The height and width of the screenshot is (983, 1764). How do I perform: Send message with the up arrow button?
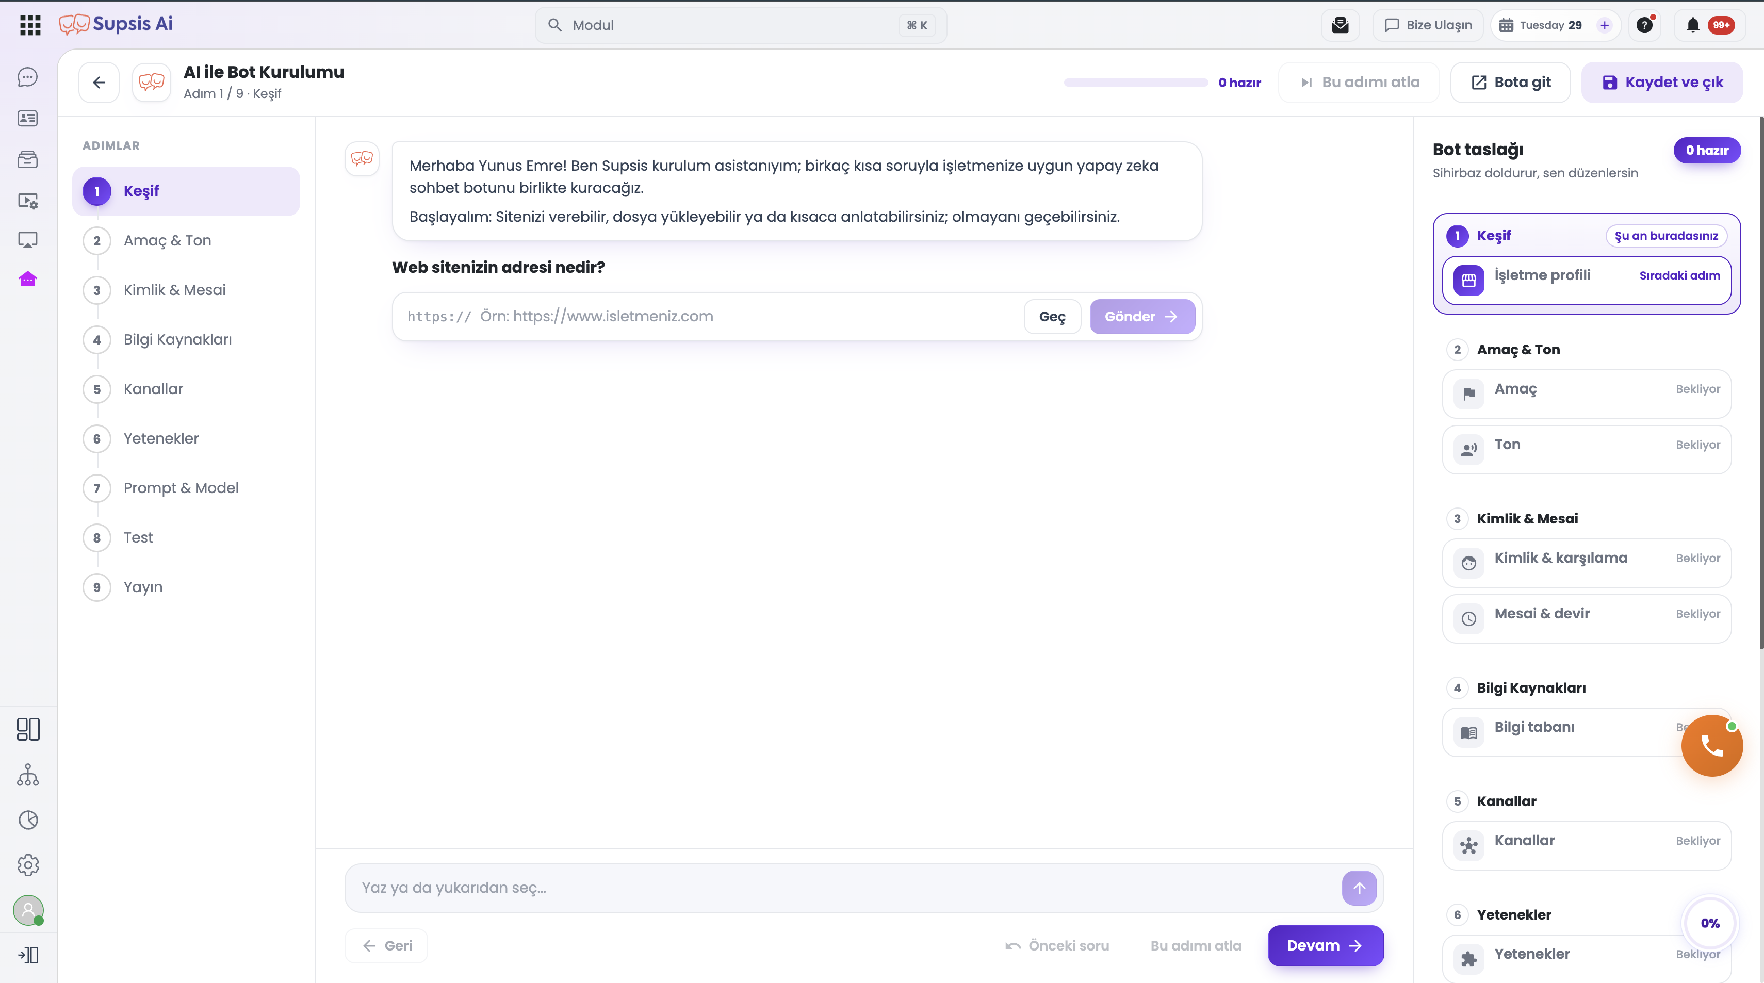(1359, 888)
